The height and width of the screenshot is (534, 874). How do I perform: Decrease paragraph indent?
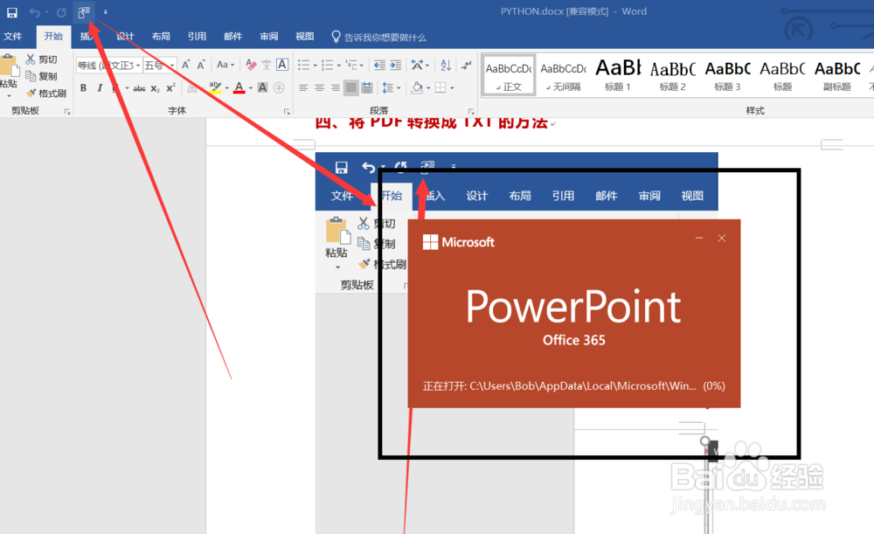(379, 66)
